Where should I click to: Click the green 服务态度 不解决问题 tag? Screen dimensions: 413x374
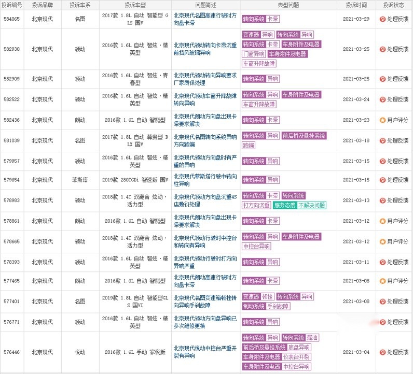(300, 205)
